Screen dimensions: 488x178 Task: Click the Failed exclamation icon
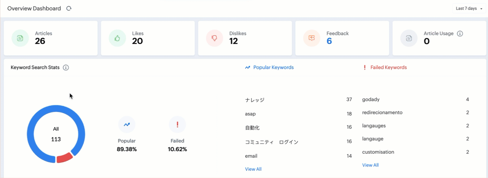coord(177,124)
